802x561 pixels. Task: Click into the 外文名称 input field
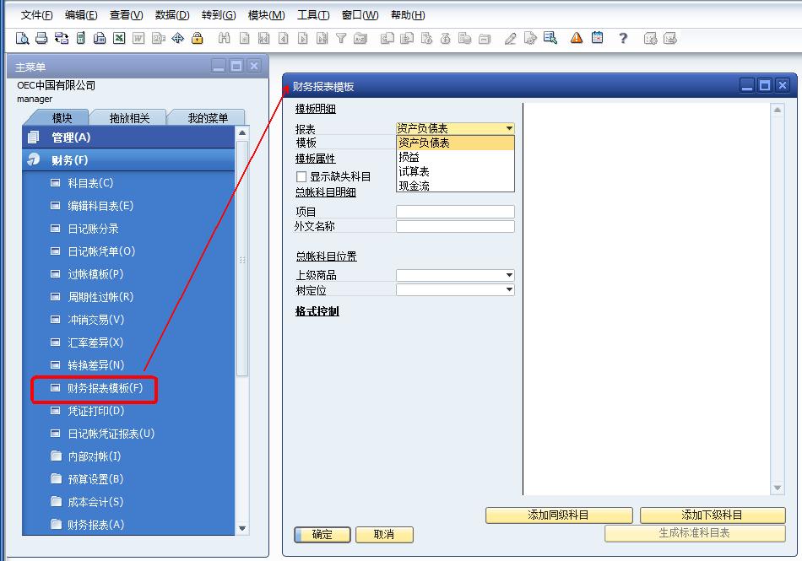(455, 226)
